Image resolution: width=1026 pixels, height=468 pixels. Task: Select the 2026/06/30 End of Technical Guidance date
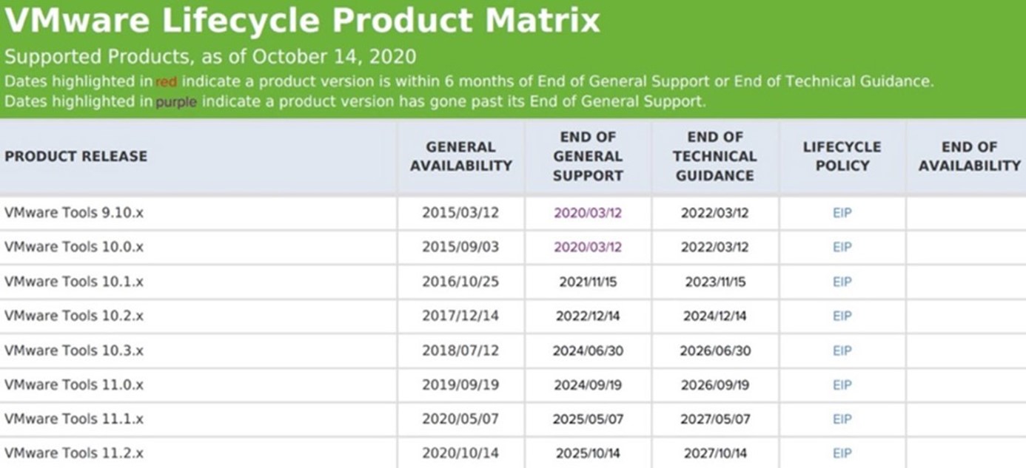[715, 350]
